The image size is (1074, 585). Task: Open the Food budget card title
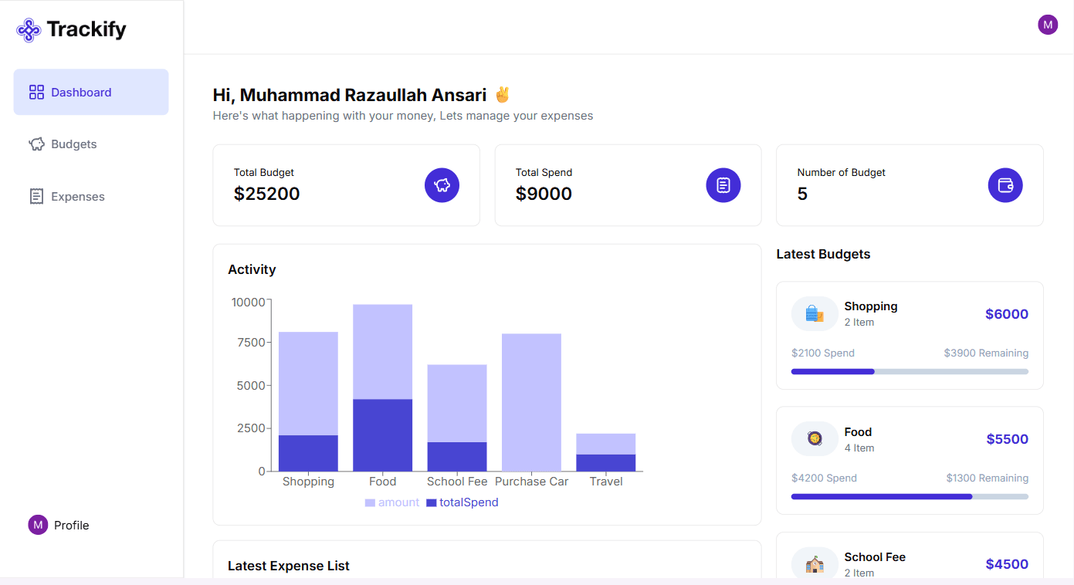858,432
